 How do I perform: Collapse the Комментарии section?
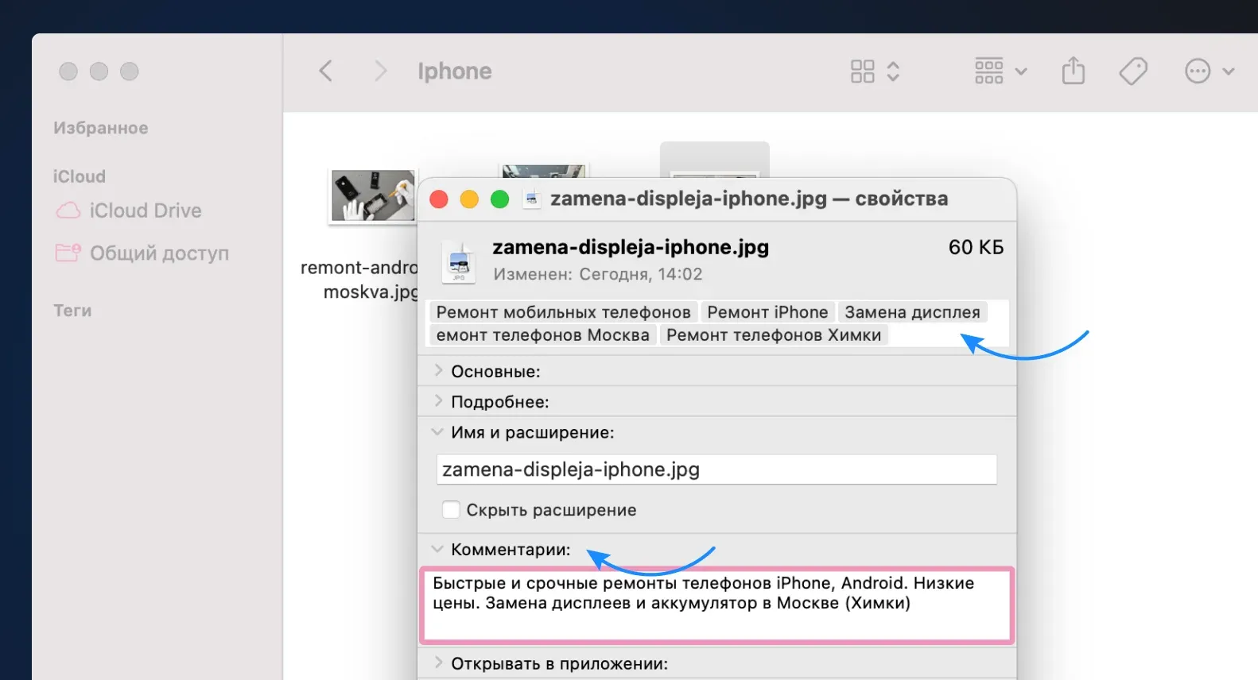click(437, 549)
